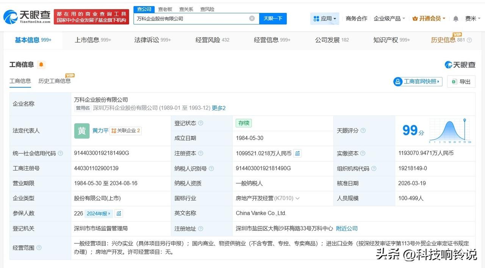Screen dimensions: 485x268
Task: Click the 黄 avatar of legal representative
Action: tap(82, 131)
